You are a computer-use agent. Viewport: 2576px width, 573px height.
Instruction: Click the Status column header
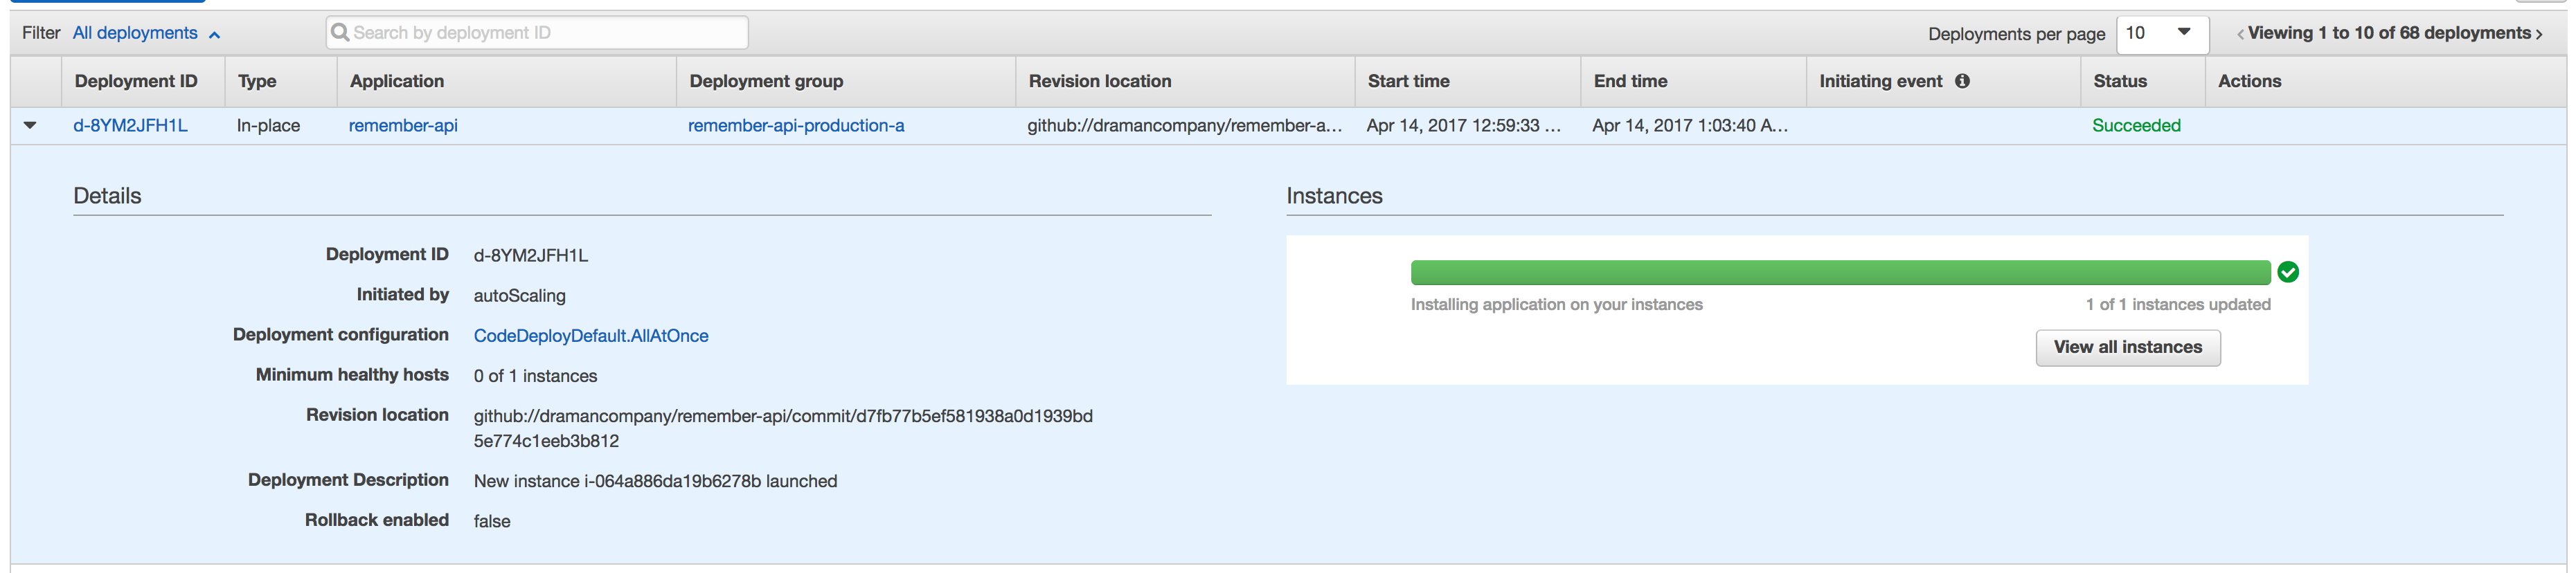pos(2120,81)
